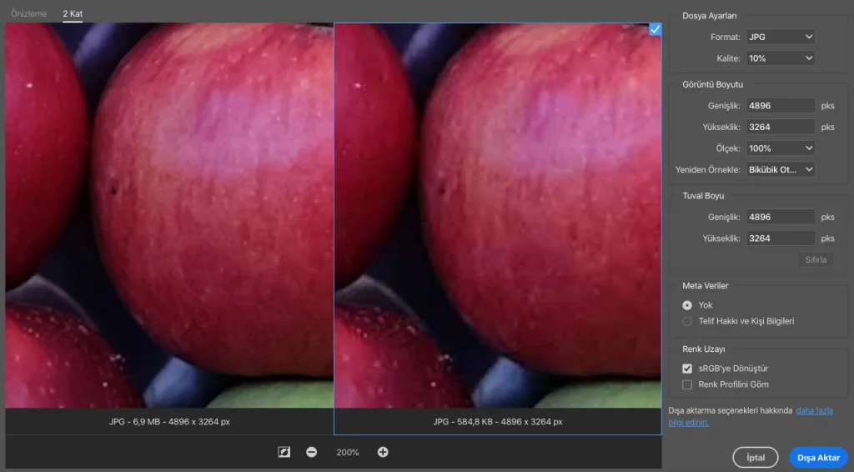Click the Tuval Boyu Genişlik field

(x=781, y=217)
